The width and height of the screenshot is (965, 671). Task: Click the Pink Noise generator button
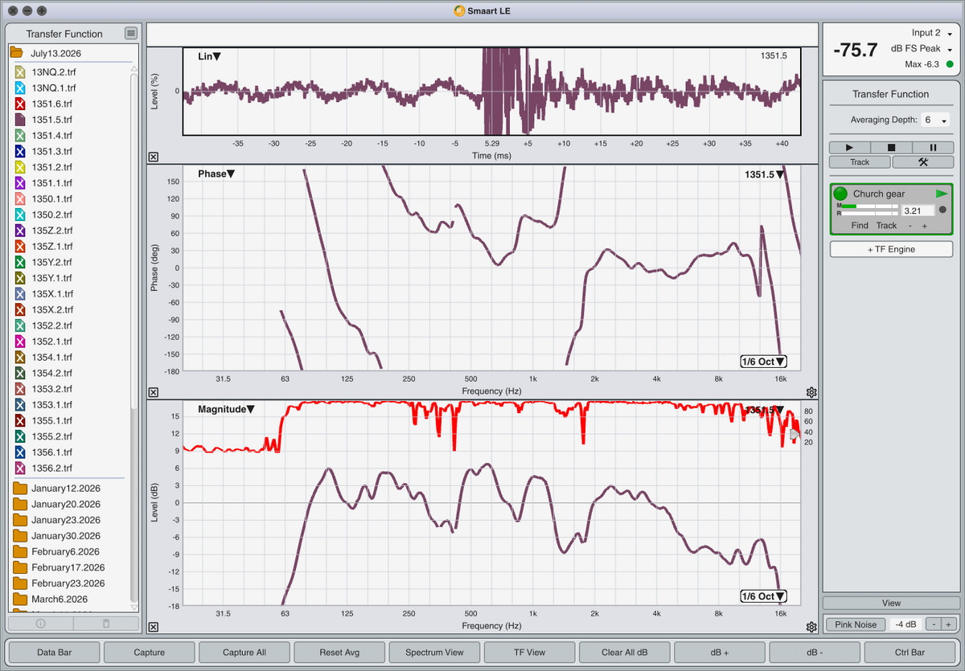(x=856, y=624)
